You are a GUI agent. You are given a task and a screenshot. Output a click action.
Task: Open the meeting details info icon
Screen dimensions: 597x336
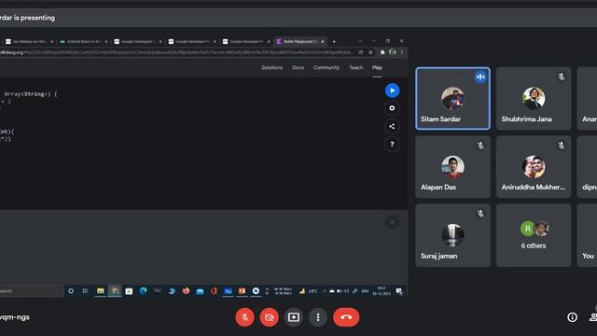(x=572, y=317)
